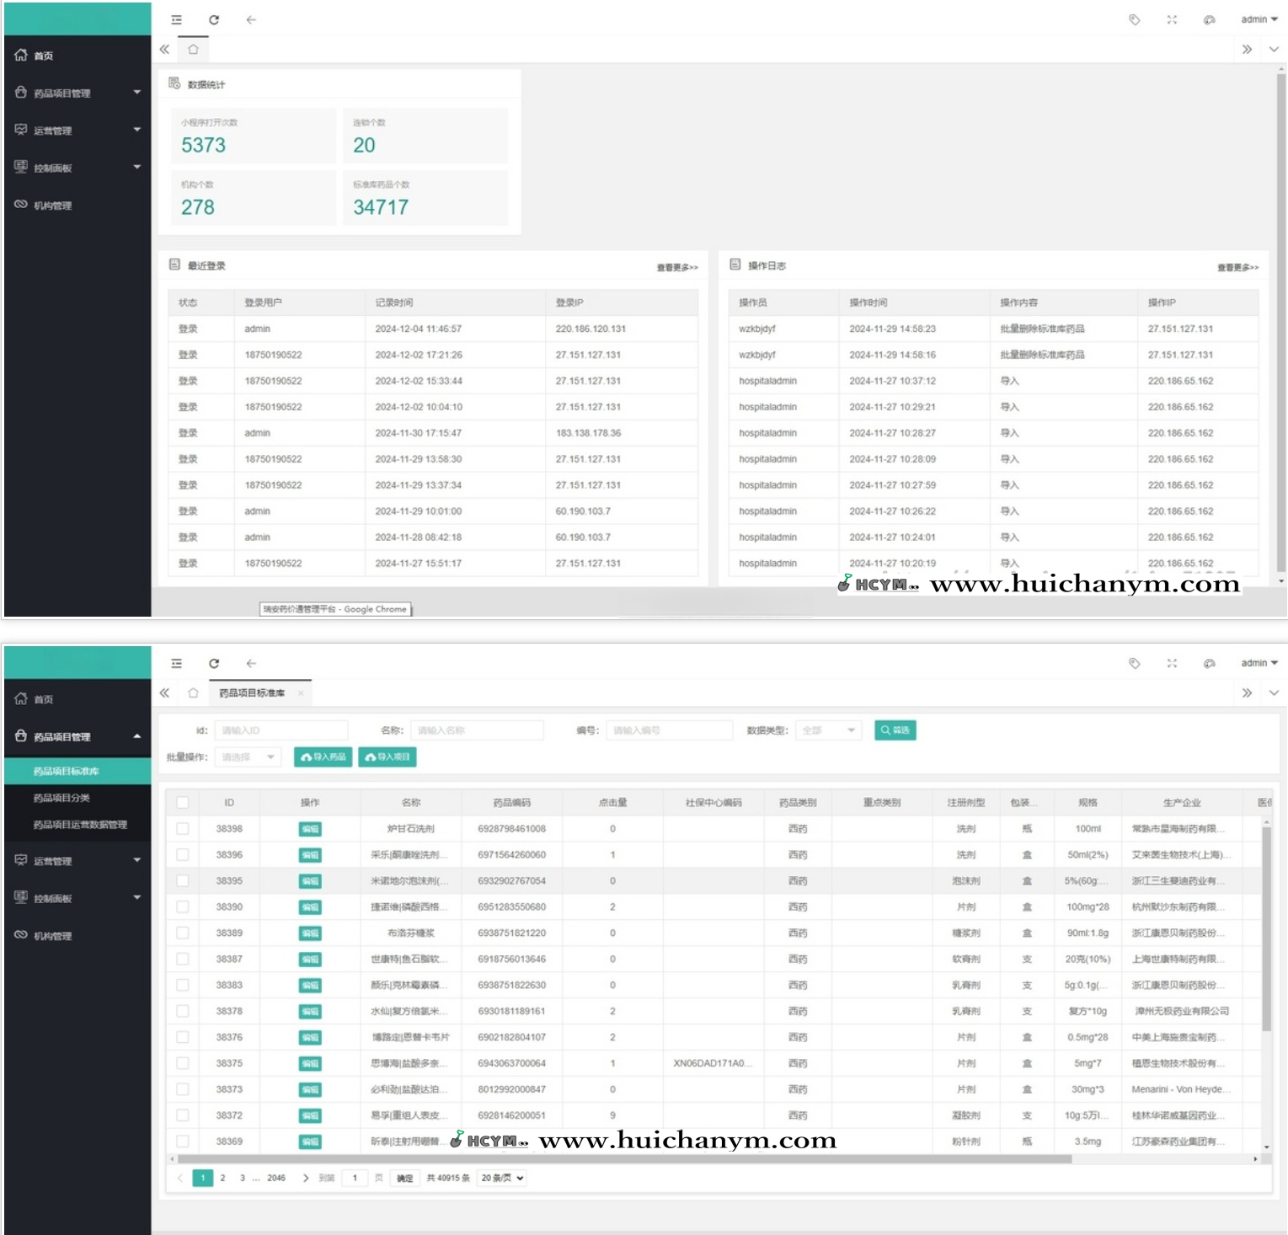1288x1235 pixels.
Task: Toggle the select-all checkbox in table header
Action: click(x=183, y=803)
